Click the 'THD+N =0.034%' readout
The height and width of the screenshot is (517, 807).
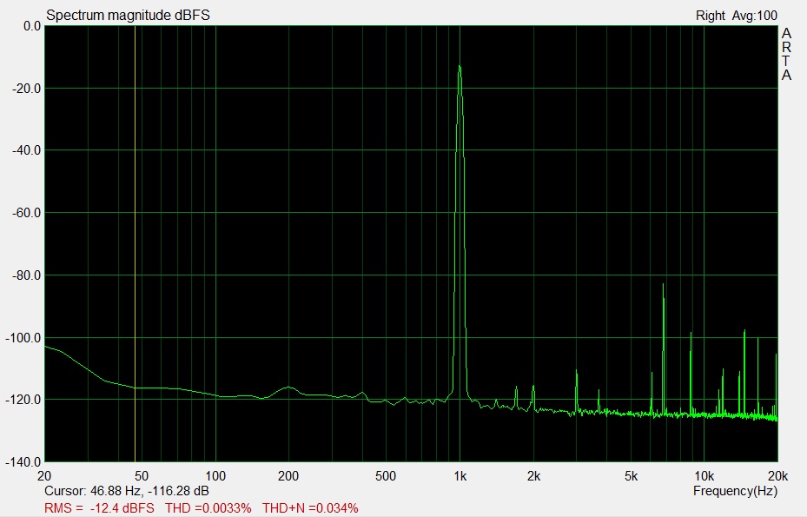(x=310, y=508)
